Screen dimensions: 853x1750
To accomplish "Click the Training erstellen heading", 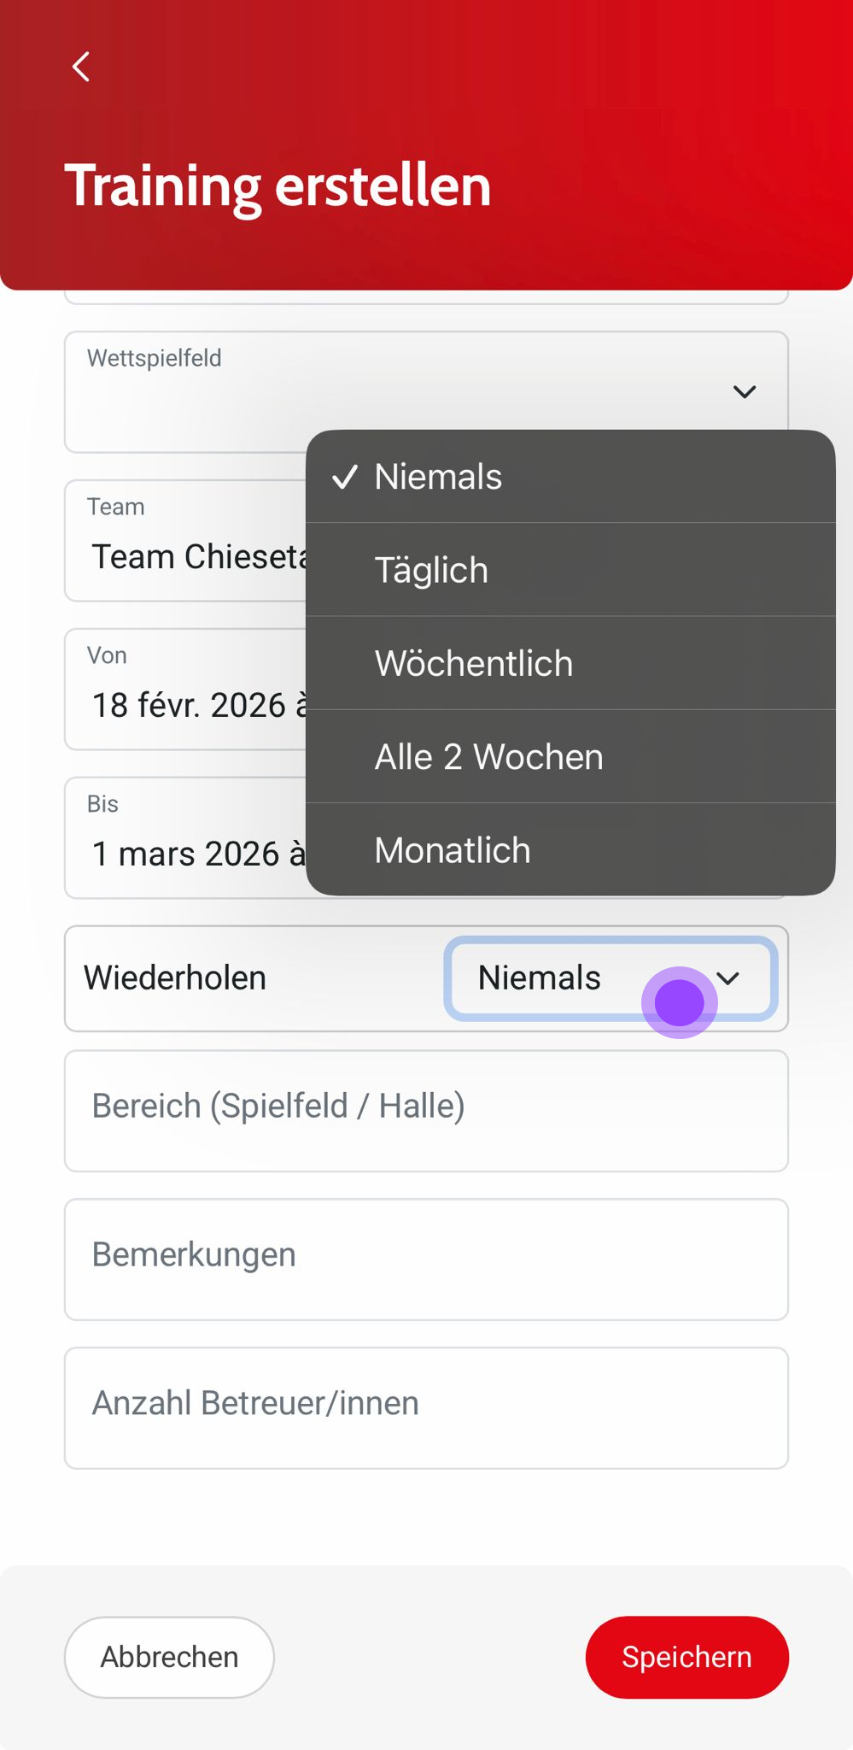I will coord(278,185).
